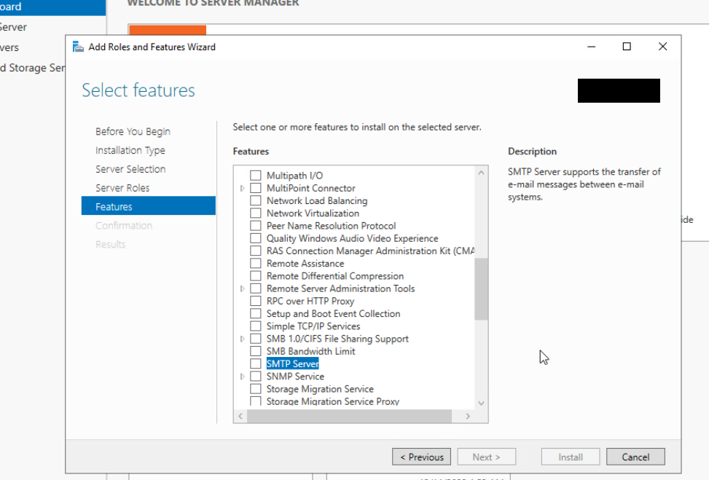The width and height of the screenshot is (709, 480).
Task: Select the Network Load Balancing label
Action: click(x=317, y=201)
